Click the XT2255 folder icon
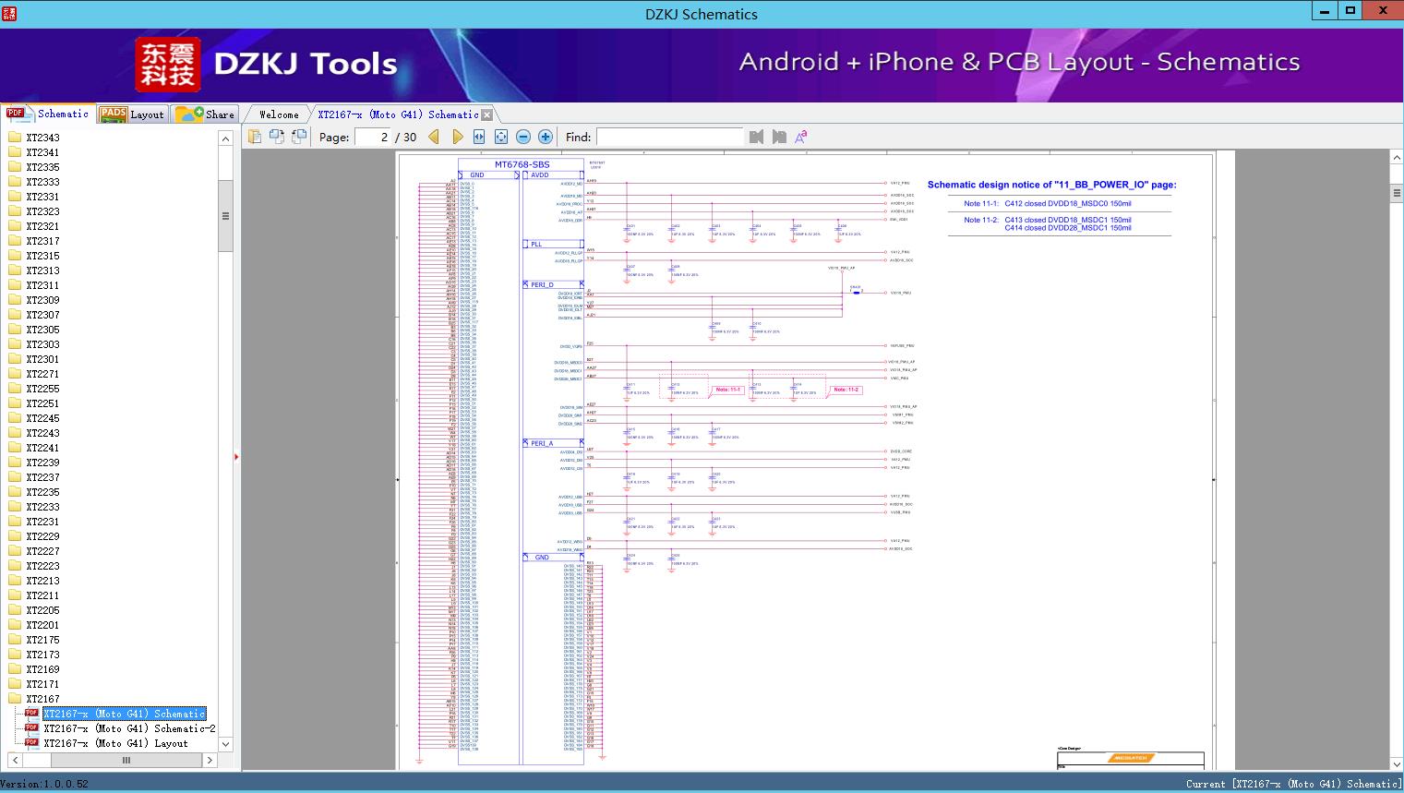 15,389
